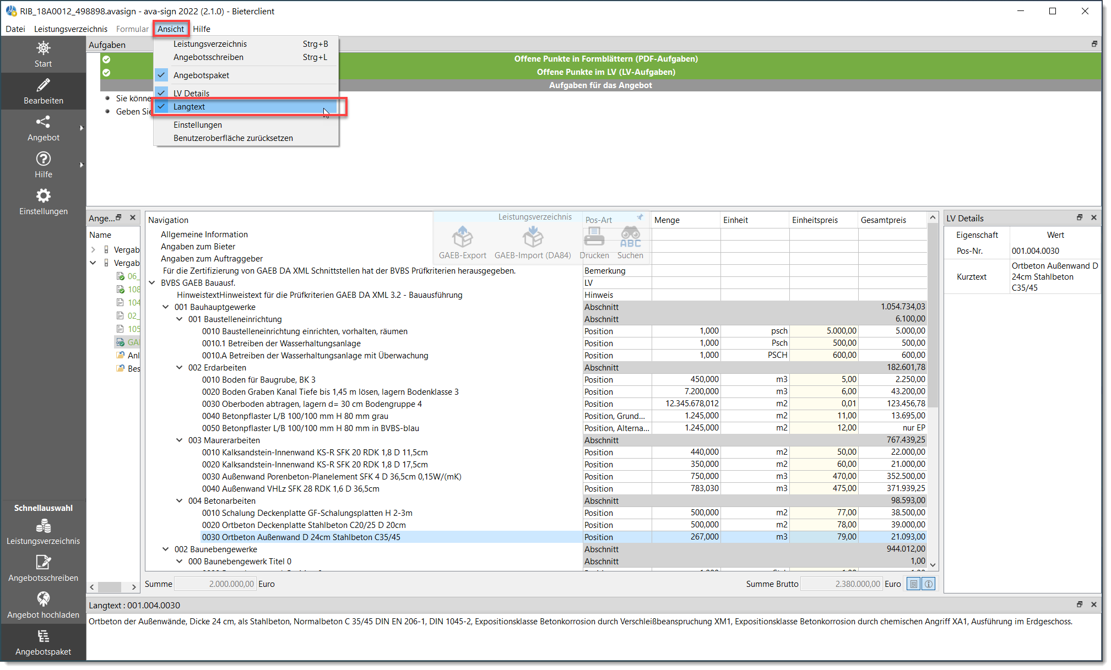Image resolution: width=1111 pixels, height=670 pixels.
Task: Collapse 000 Baunebengewerk Titel 0
Action: pos(179,562)
